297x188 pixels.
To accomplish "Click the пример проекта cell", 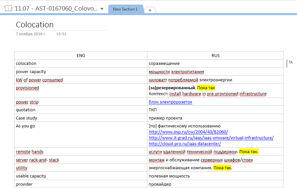I will [215, 118].
